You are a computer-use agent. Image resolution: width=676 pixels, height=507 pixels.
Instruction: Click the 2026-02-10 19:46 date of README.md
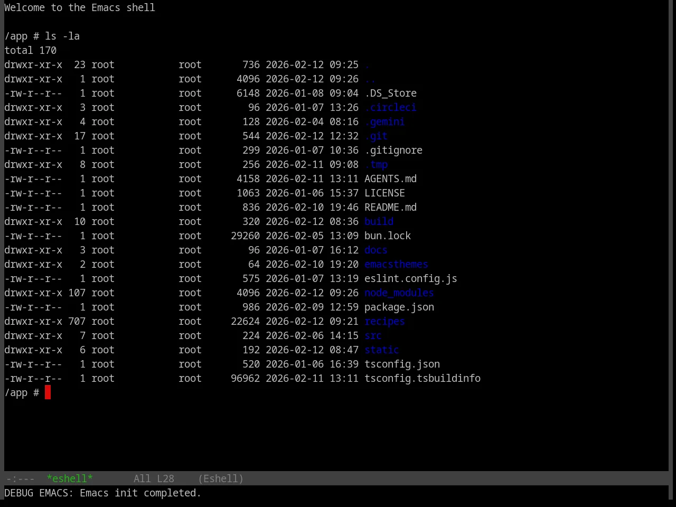coord(312,208)
